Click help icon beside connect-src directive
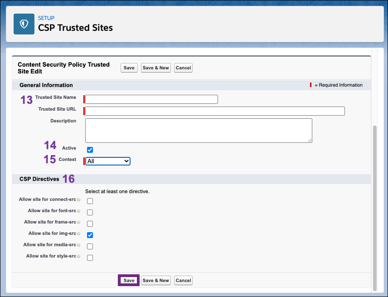This screenshot has height=297, width=388. (79, 200)
